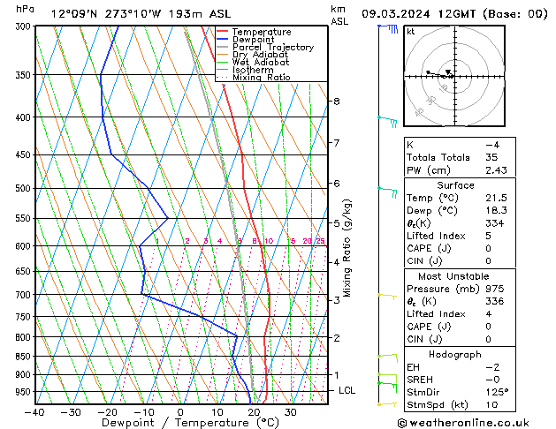Click the 300 hPa pressure label

pos(25,26)
